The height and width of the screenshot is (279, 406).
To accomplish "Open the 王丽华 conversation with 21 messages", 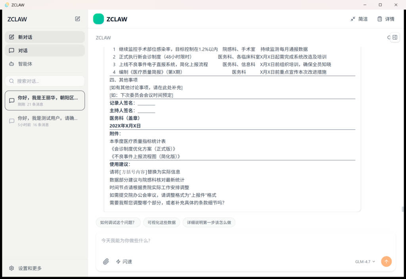I will tap(44, 101).
